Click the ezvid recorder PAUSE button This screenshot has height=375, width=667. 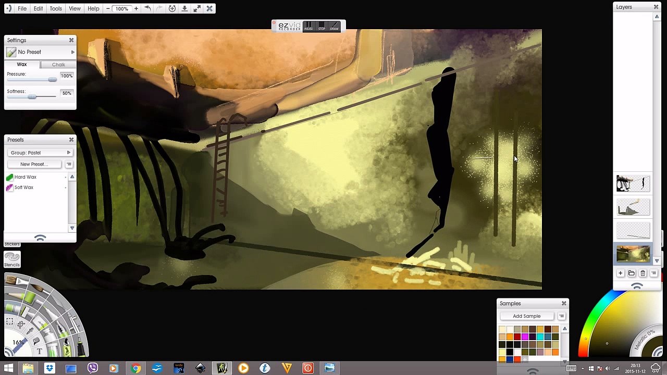tap(308, 26)
